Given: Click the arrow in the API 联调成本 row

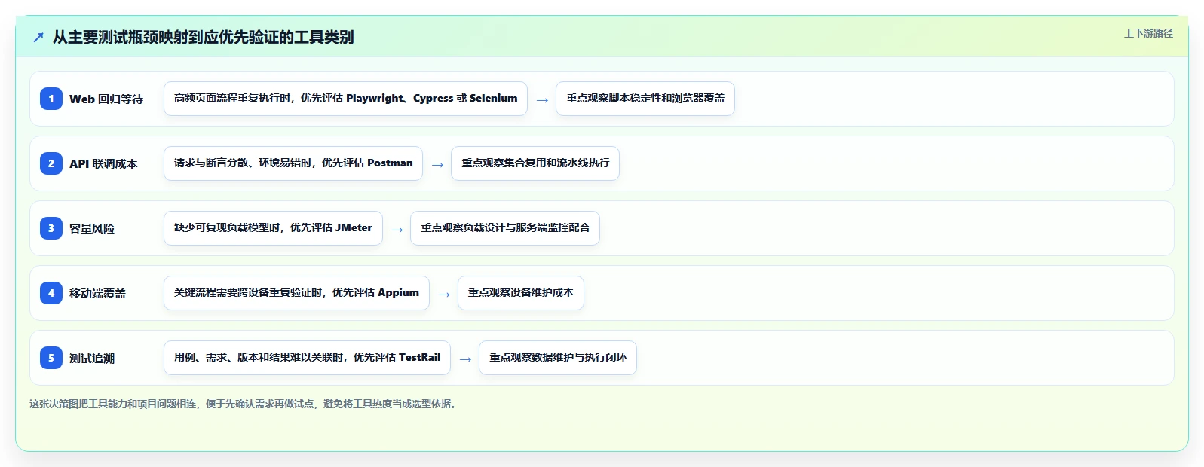Looking at the screenshot, I should 437,164.
